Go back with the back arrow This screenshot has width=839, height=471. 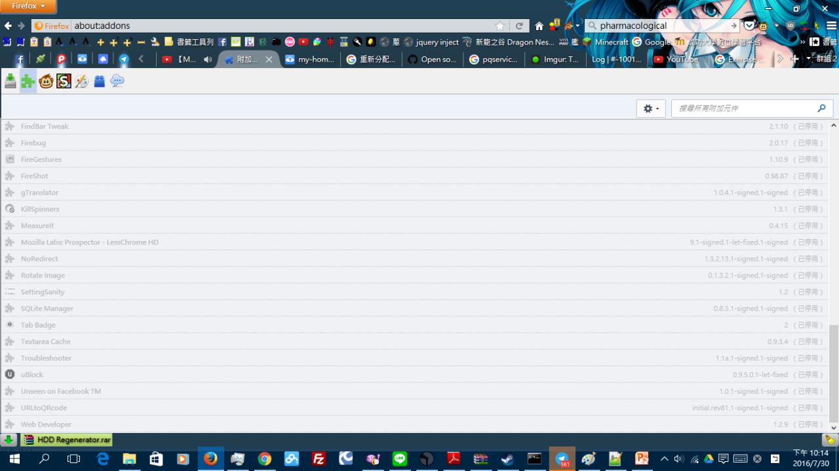click(8, 26)
